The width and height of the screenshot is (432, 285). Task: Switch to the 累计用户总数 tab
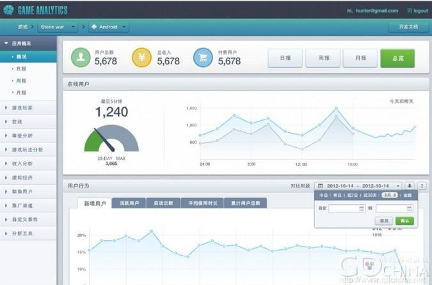coord(246,203)
